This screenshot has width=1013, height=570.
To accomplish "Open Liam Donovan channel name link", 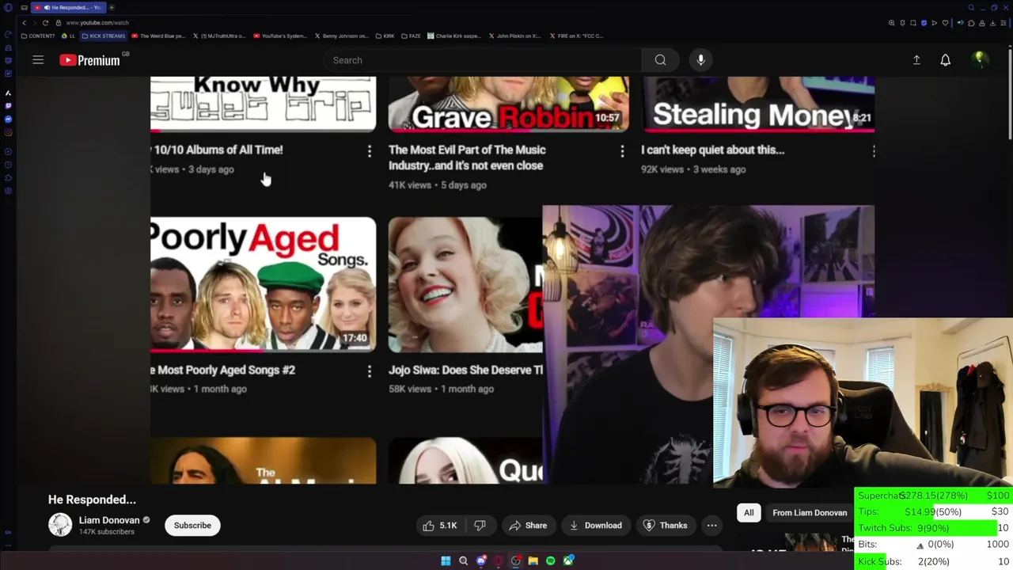I will pyautogui.click(x=109, y=520).
